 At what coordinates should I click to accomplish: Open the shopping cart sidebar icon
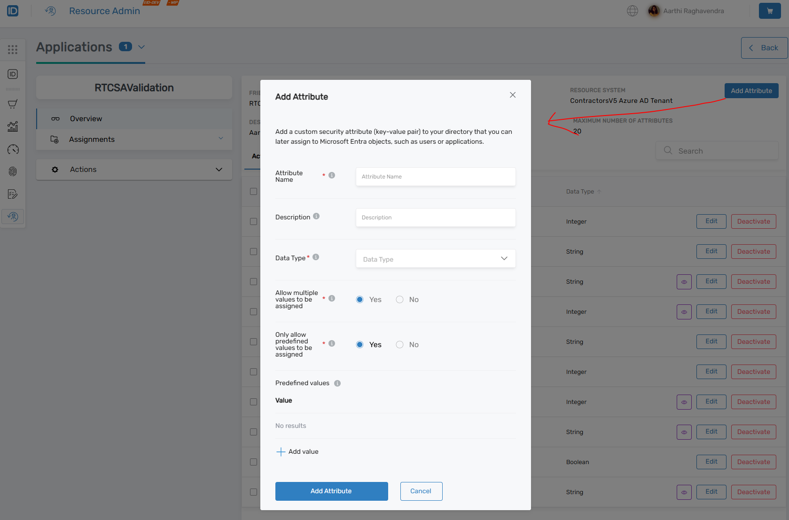coord(13,104)
